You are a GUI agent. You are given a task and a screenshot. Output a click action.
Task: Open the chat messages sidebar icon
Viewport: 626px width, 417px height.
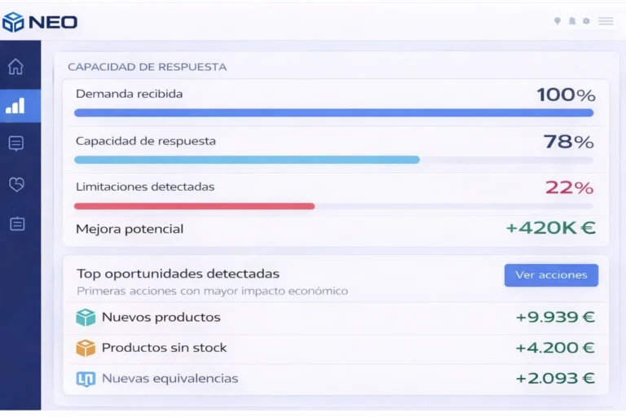click(x=15, y=144)
